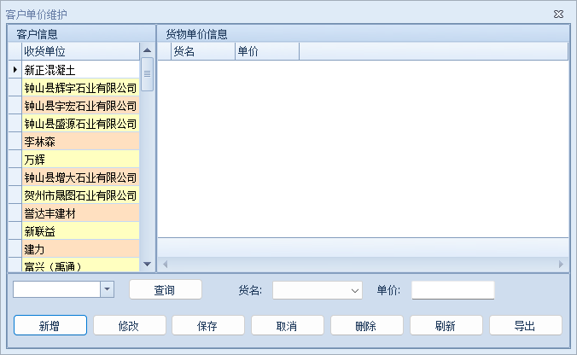Click into the 单价 input field
Viewport: 577px width, 355px height.
tap(452, 291)
